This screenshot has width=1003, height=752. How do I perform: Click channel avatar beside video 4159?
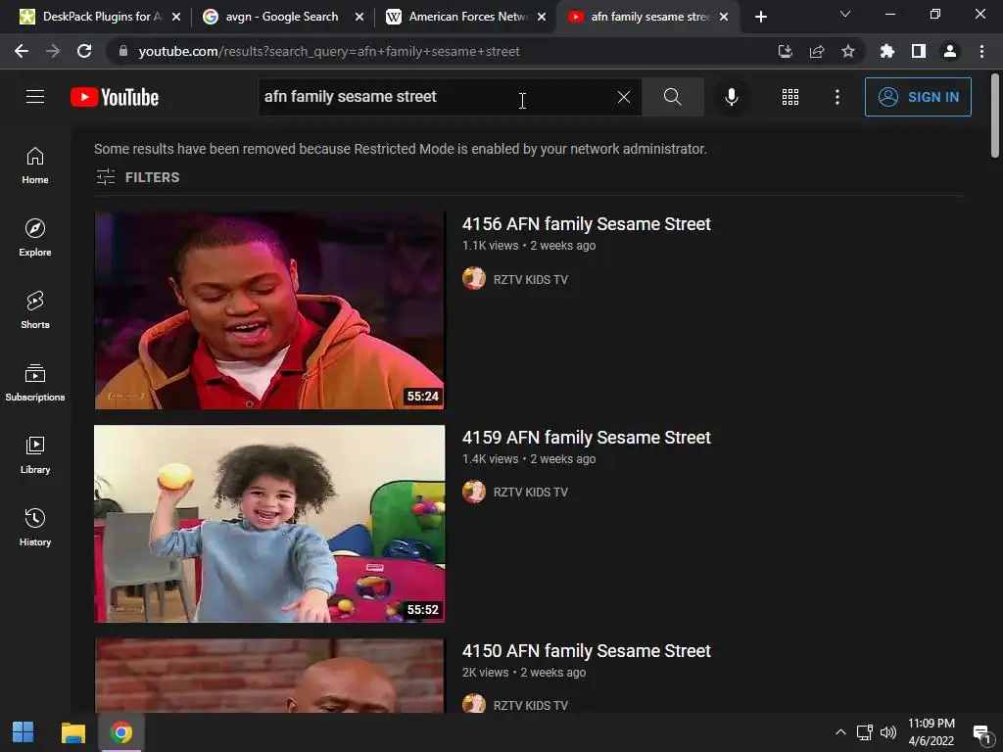pos(474,492)
